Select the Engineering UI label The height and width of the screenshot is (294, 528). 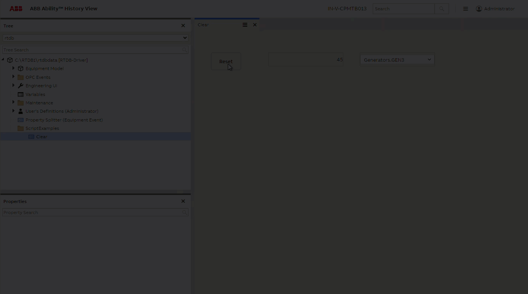click(x=41, y=86)
